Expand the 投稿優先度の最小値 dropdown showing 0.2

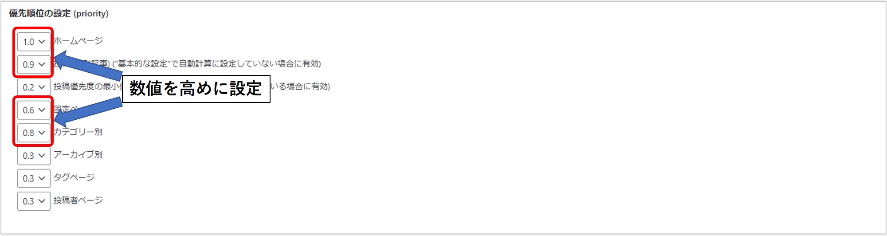(34, 87)
